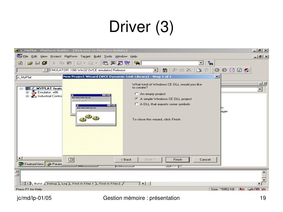The width and height of the screenshot is (283, 212).
Task: Click the 'Size: ~5952 KB' status text
Action: pos(223,189)
